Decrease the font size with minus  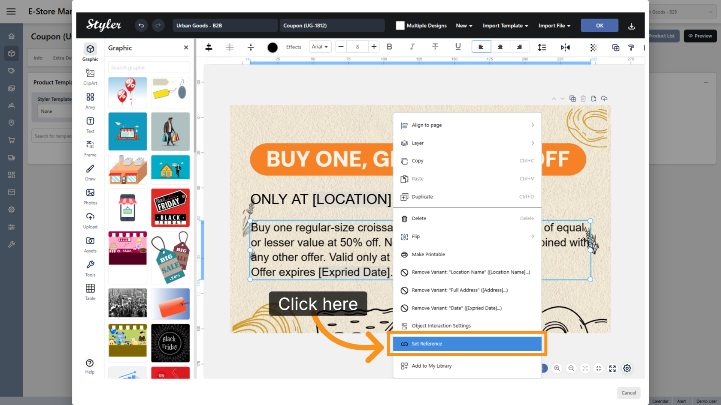click(341, 47)
